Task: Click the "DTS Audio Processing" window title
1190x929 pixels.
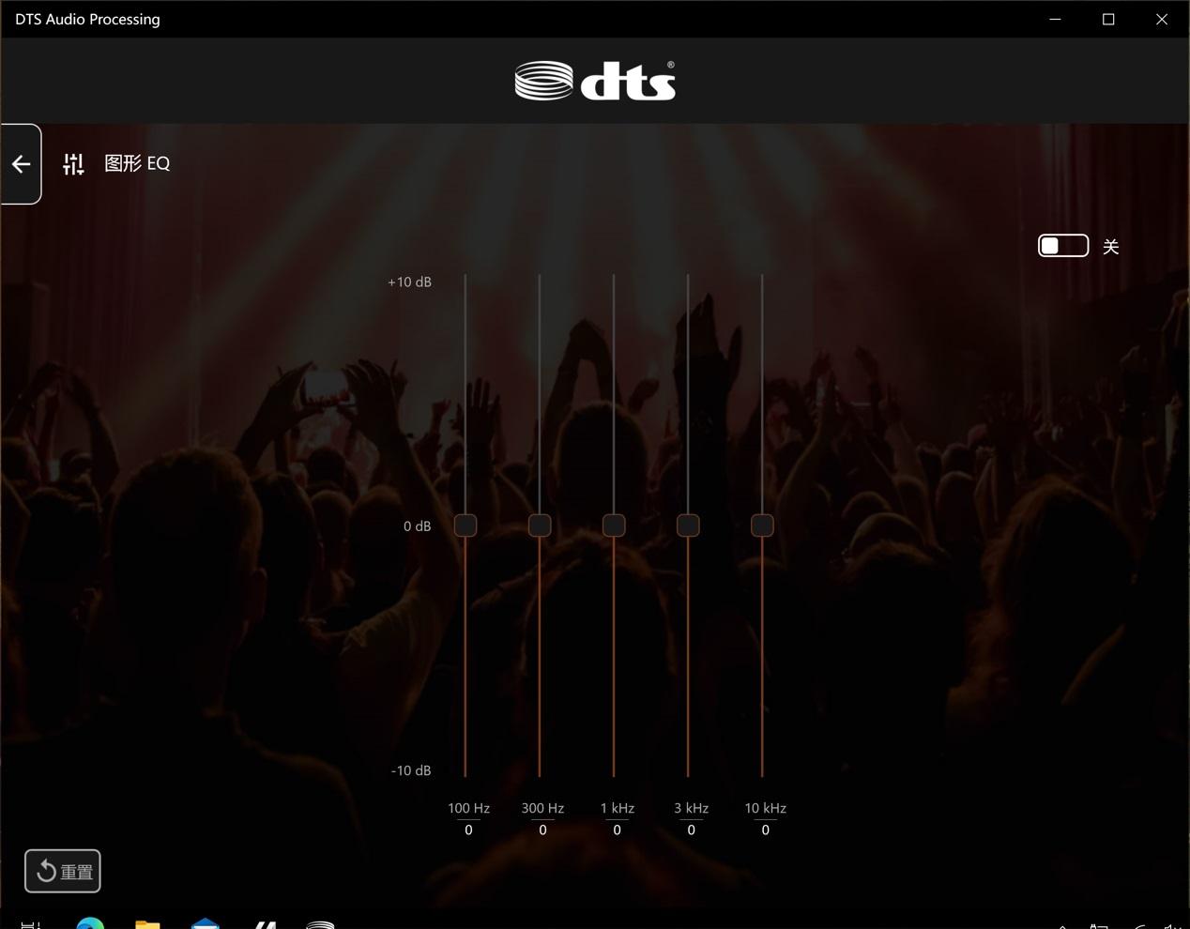Action: point(87,19)
